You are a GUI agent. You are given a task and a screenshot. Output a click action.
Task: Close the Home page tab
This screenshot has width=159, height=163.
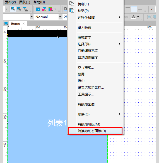[x=23, y=24]
